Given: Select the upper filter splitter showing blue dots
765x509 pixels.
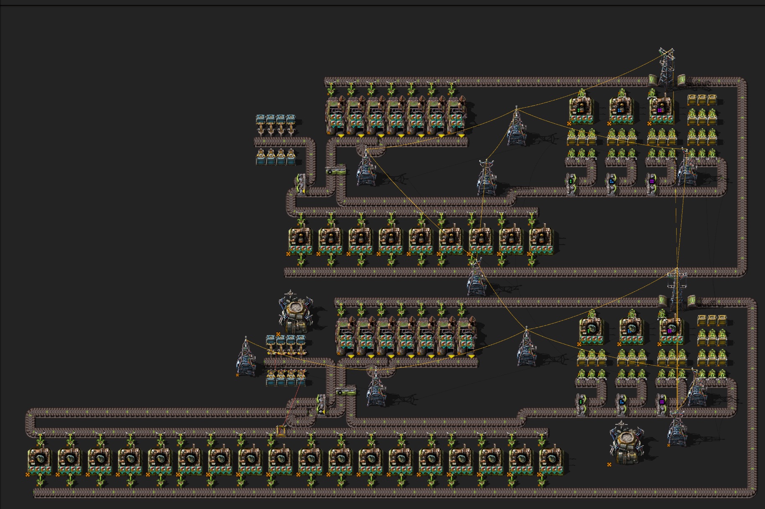Looking at the screenshot, I should coord(611,185).
